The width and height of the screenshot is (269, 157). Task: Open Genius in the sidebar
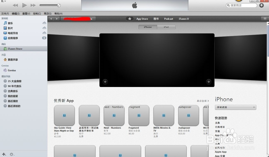[12, 70]
